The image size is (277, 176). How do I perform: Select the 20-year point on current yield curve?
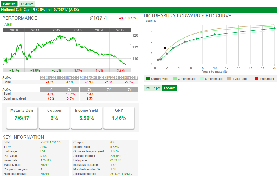coord(274,28)
